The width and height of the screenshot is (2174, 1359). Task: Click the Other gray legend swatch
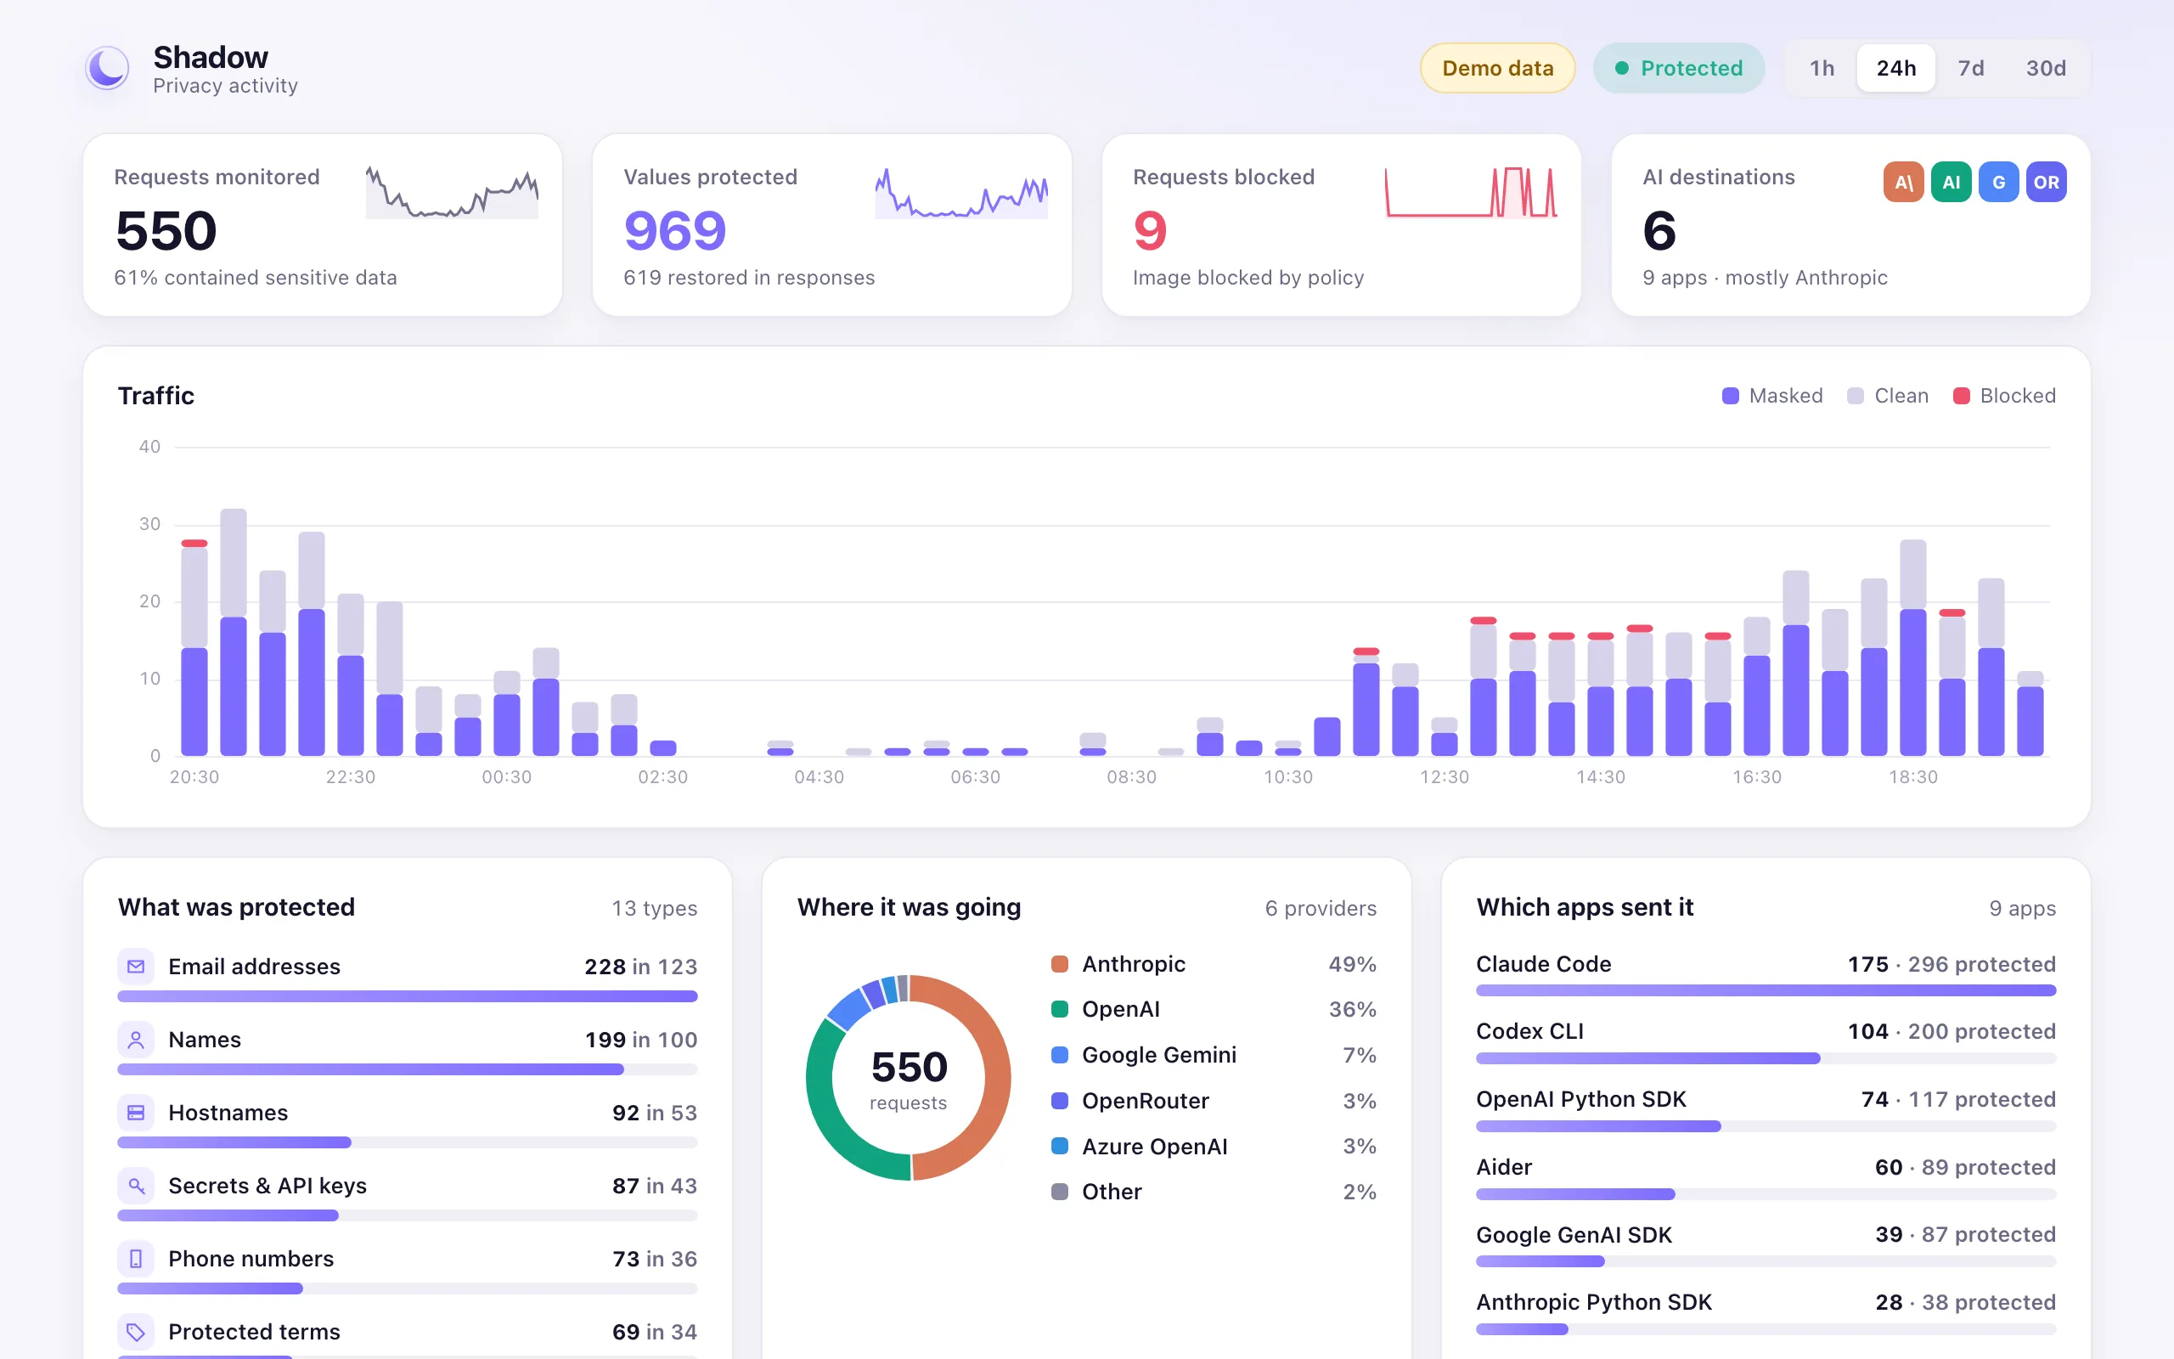coord(1060,1192)
